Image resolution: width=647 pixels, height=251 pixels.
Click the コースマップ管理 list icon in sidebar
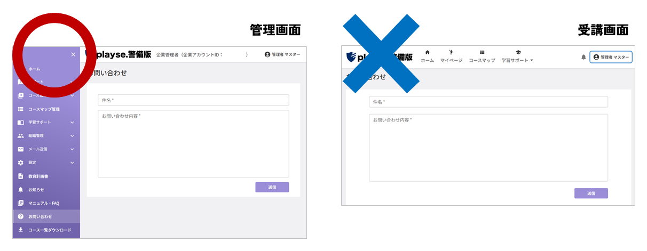pyautogui.click(x=21, y=109)
